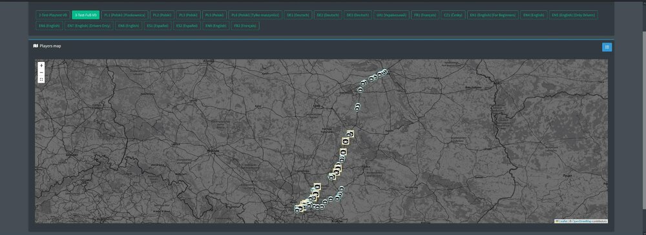Select the 2-Test-Playtest-VD server
Viewport: 646px width, 235px height.
[53, 15]
